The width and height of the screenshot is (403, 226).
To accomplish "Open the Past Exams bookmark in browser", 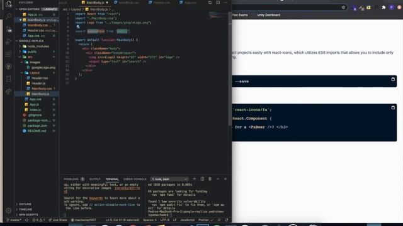I will 240,15.
